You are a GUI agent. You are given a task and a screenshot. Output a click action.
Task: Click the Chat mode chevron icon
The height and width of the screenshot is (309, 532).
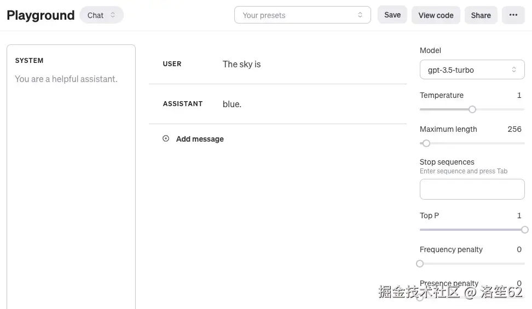point(113,15)
